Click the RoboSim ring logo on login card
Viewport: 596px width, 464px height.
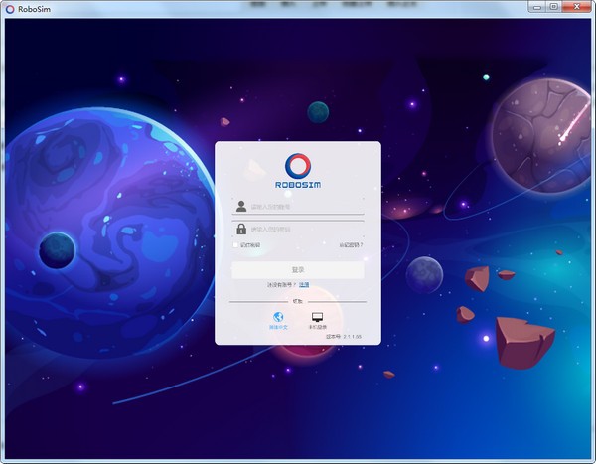coord(297,165)
